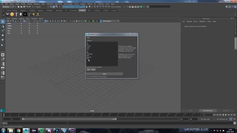Select 'Colour' entry in naming list
Viewport: 237px width, 133px height.
coord(89,46)
